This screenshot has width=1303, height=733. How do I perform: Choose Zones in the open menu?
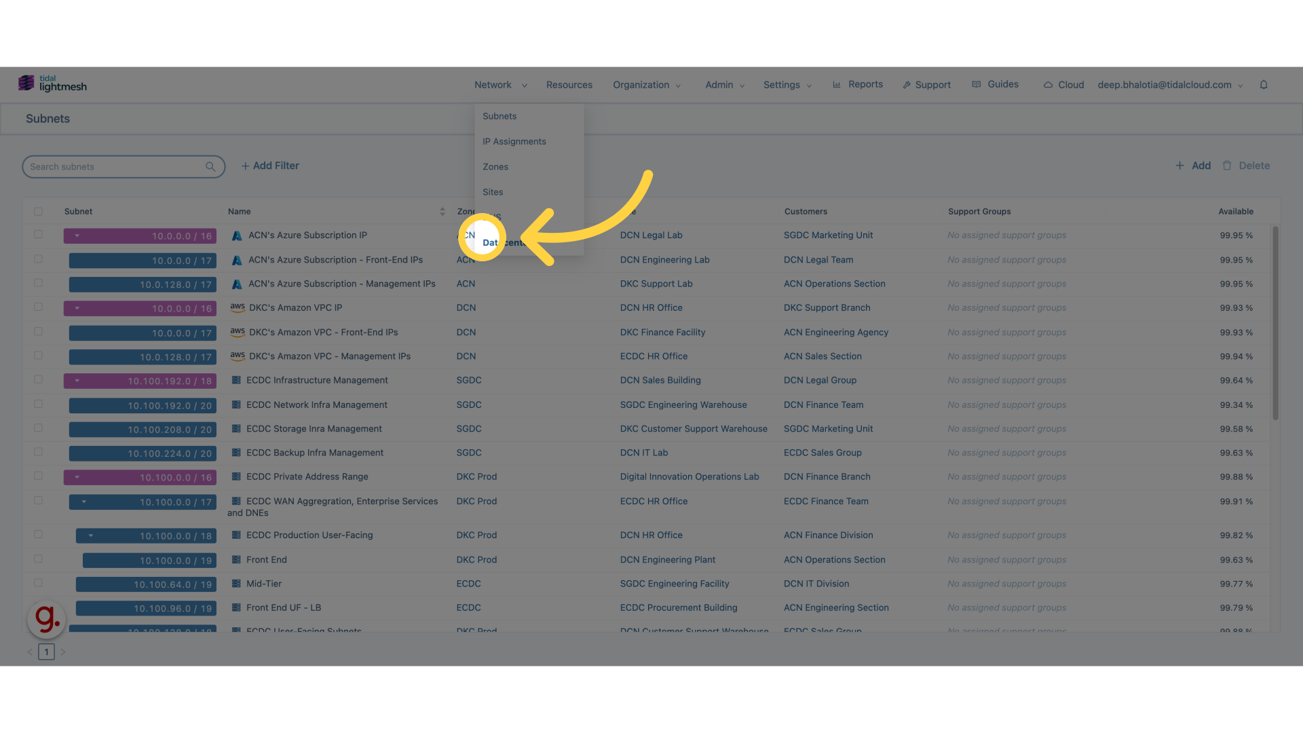(x=495, y=166)
